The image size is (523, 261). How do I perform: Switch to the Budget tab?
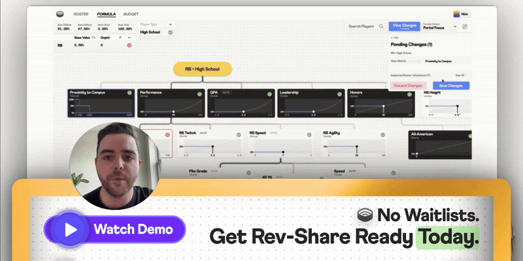(x=132, y=13)
